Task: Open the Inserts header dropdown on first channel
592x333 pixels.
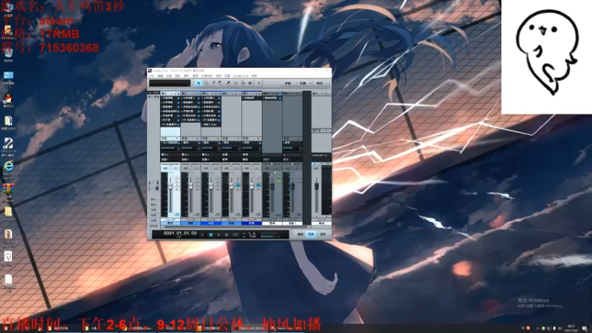Action: point(172,94)
